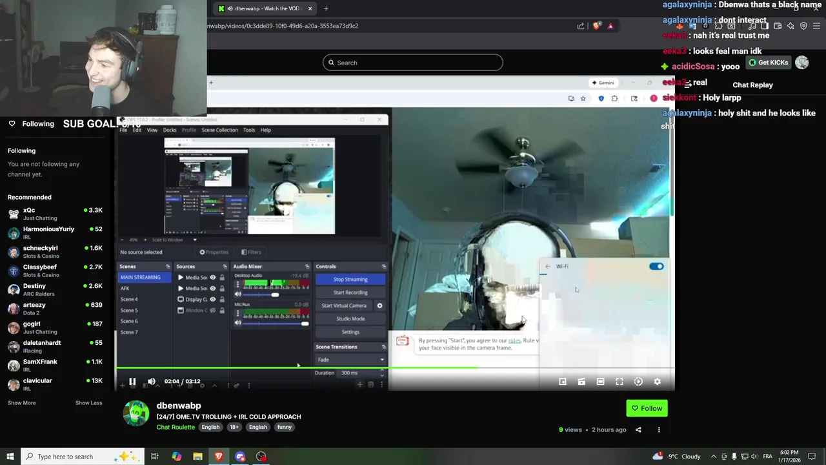Click the Kick search field
The height and width of the screenshot is (465, 826).
pyautogui.click(x=413, y=63)
